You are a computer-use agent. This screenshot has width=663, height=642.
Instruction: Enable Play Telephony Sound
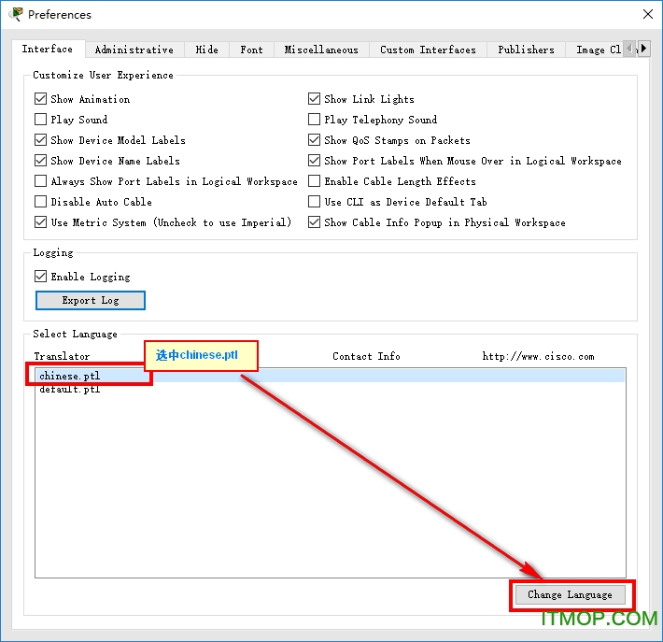[x=314, y=120]
